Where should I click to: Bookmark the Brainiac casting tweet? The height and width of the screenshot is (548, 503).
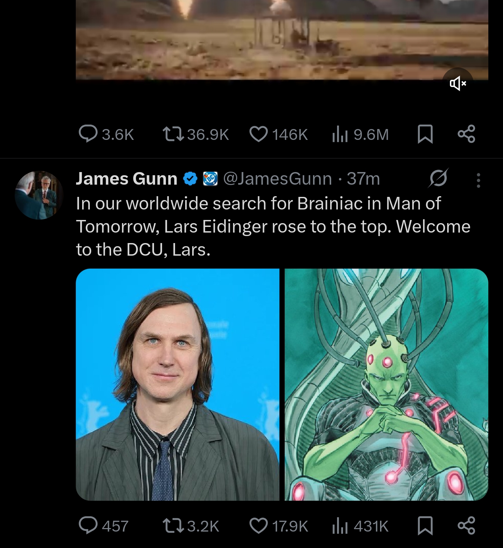tap(425, 526)
